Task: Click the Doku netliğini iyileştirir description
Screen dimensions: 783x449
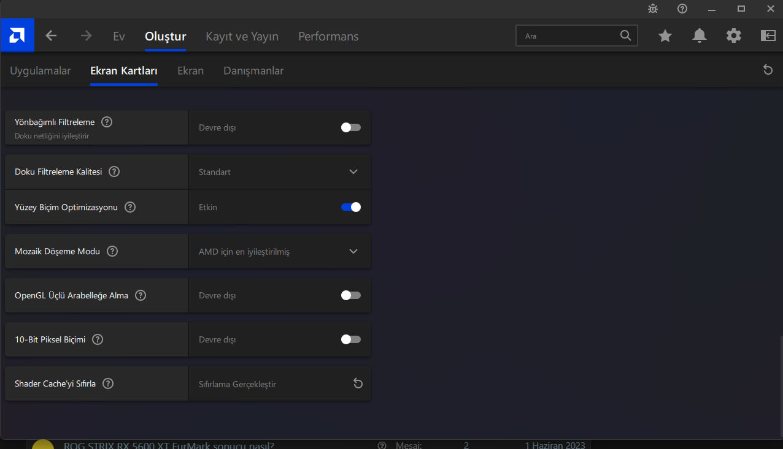Action: point(52,136)
